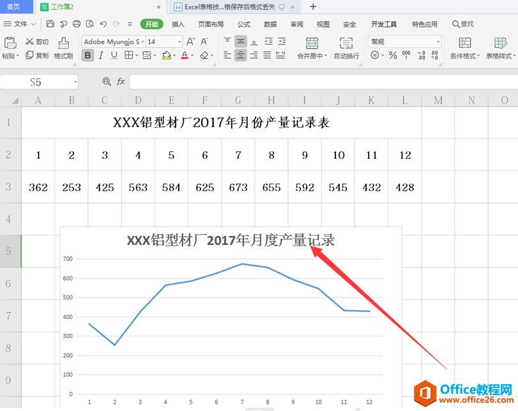Align text left

[x=227, y=55]
